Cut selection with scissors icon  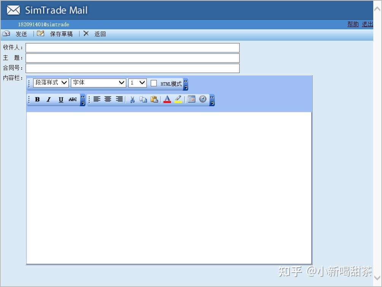(x=132, y=99)
